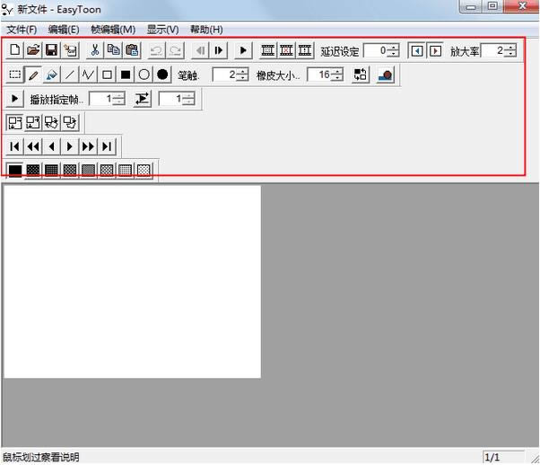
Task: Click the third frame-shift icon
Action: click(x=52, y=123)
